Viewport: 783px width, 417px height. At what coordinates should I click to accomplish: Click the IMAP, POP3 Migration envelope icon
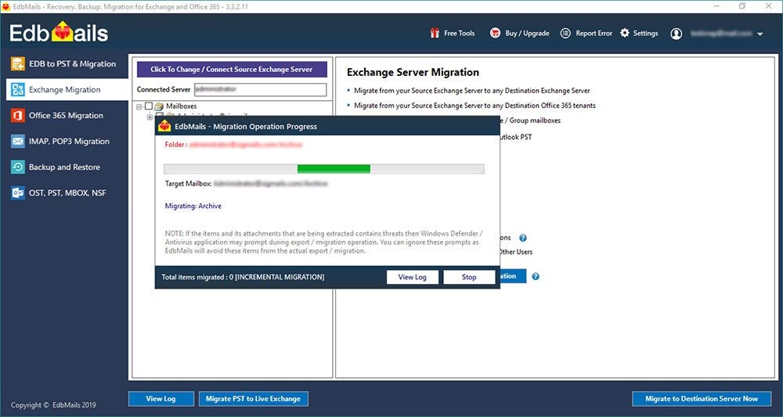coord(18,141)
